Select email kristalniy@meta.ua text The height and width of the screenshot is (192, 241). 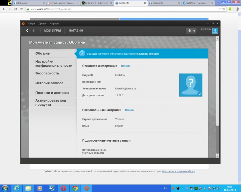126,89
